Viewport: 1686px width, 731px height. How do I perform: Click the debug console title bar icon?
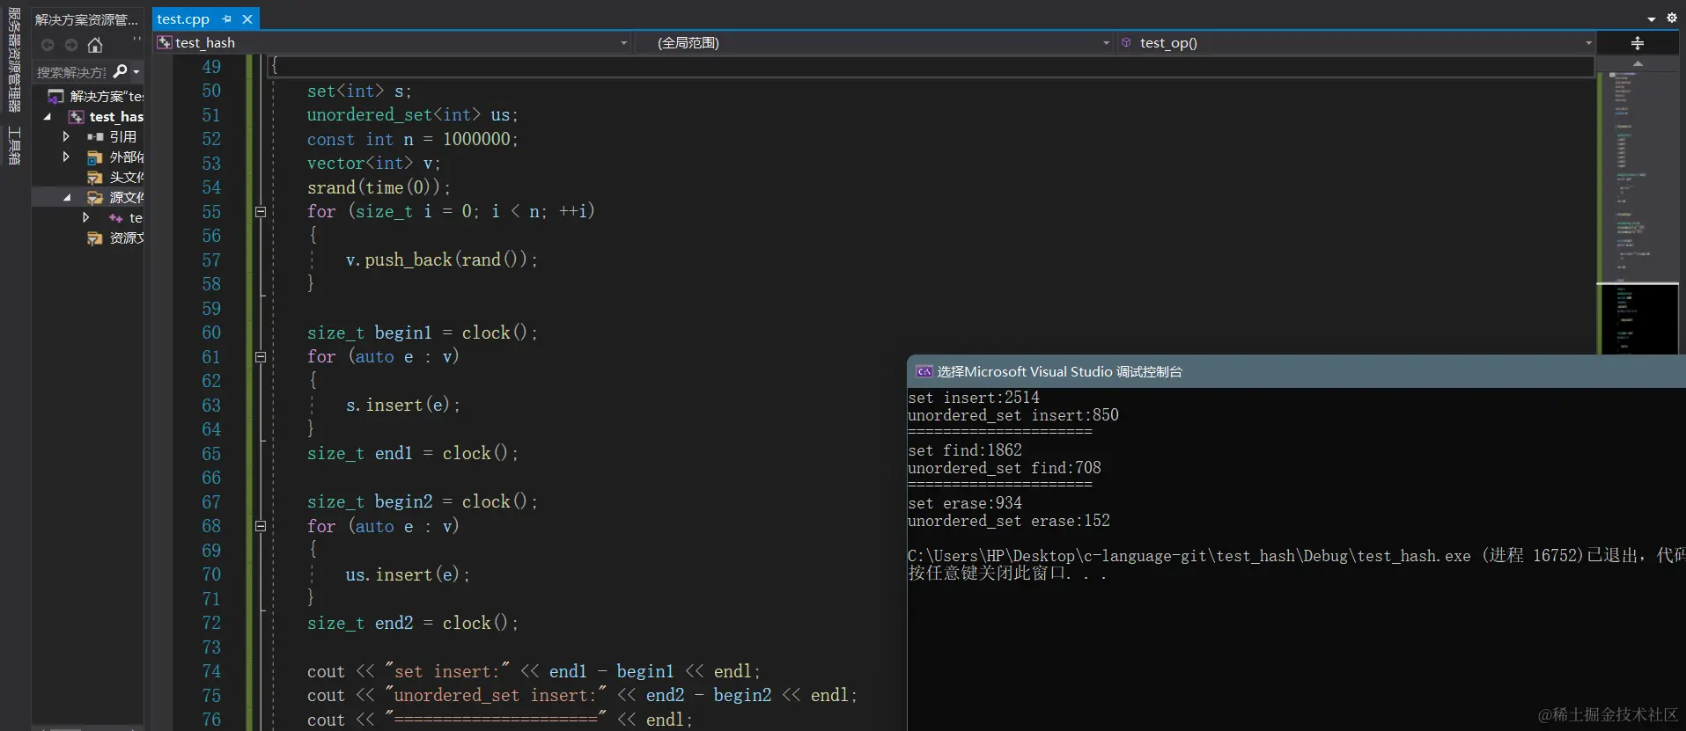point(924,372)
